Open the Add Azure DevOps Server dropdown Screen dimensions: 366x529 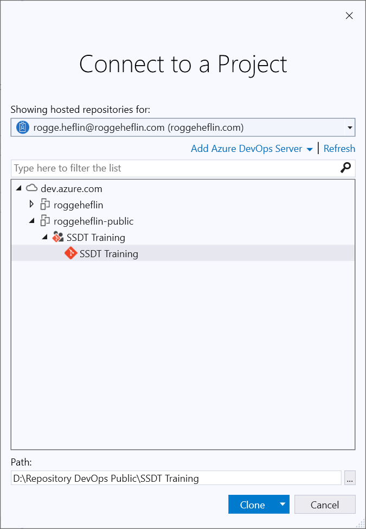(x=310, y=148)
